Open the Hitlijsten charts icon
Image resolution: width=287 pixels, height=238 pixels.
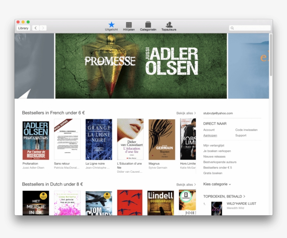click(129, 26)
